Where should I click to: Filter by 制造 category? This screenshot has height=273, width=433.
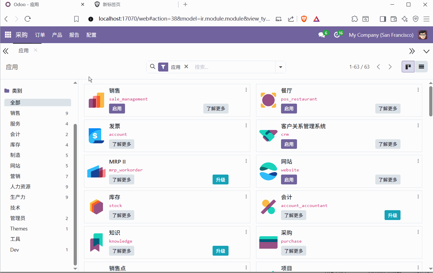pos(38,155)
